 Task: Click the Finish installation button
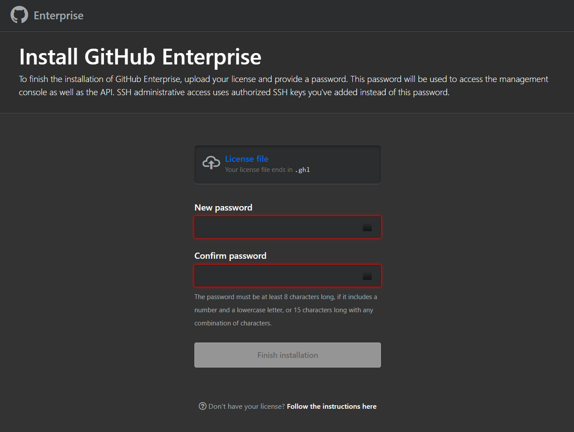coord(287,355)
